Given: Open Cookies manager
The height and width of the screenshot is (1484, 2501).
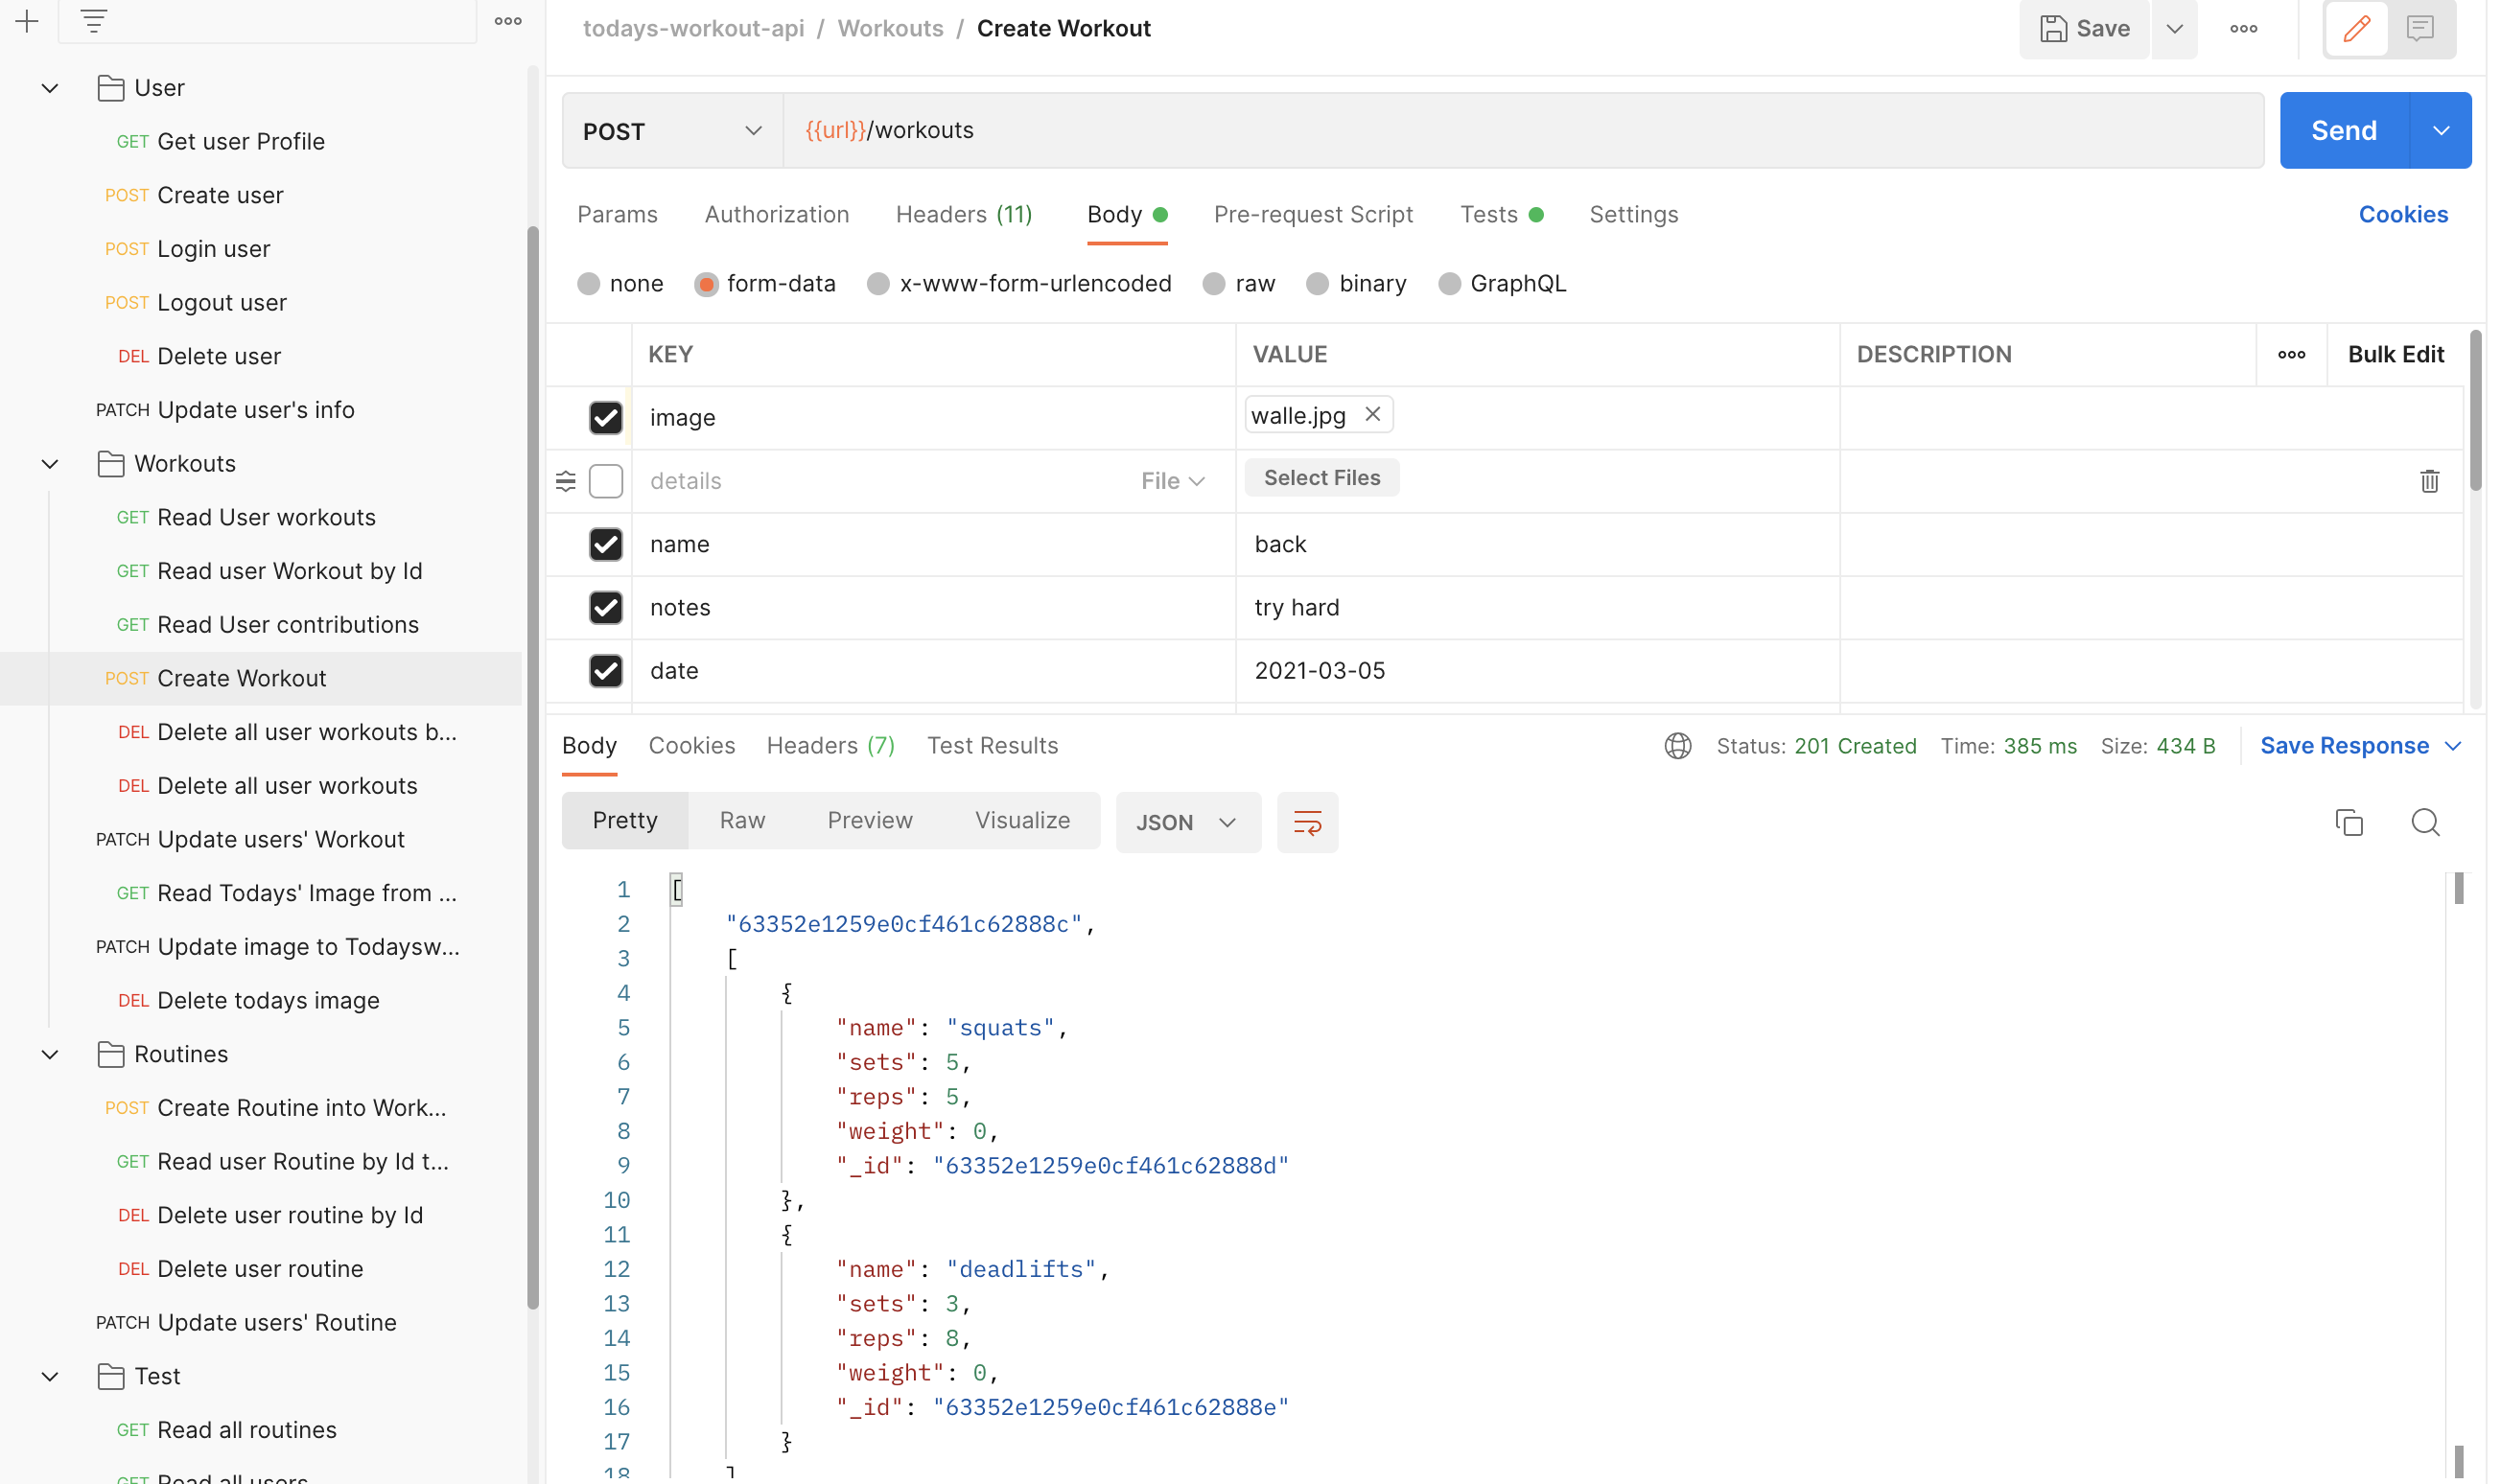Looking at the screenshot, I should pyautogui.click(x=2403, y=214).
